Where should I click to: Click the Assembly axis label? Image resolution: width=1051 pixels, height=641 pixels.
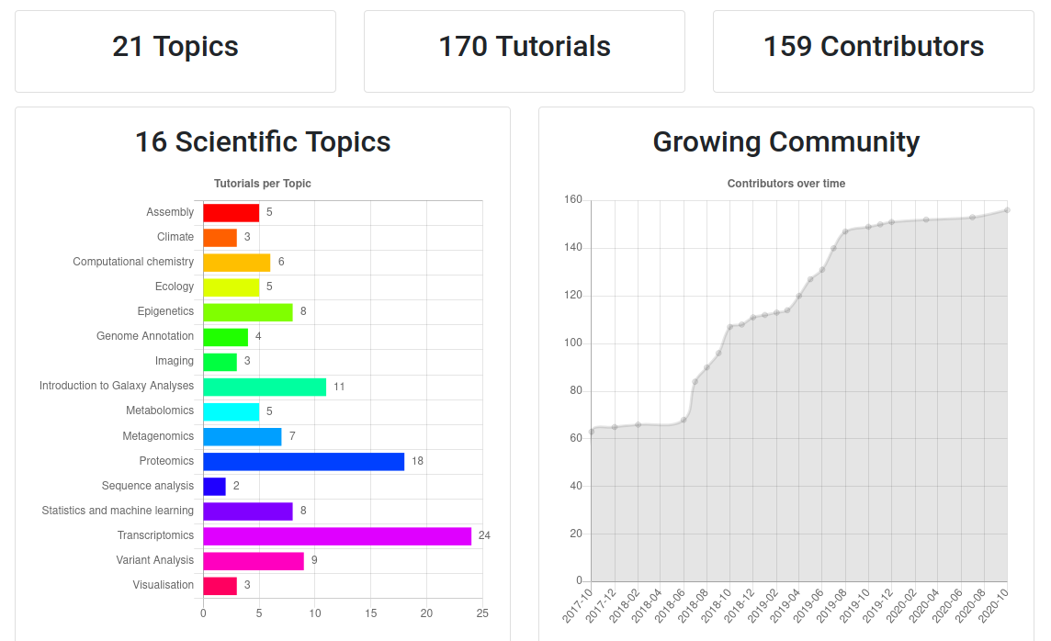[x=170, y=212]
